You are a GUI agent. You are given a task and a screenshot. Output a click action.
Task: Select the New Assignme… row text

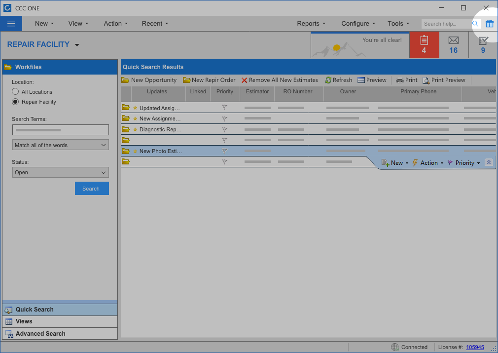(x=160, y=118)
